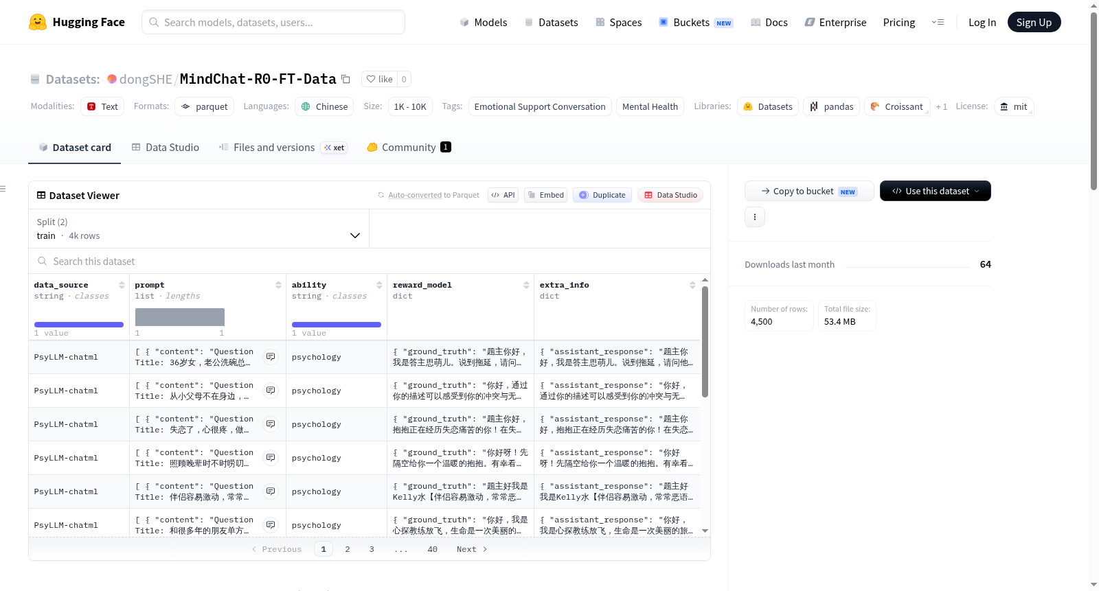The height and width of the screenshot is (591, 1099).
Task: Click the pandas library tag
Action: (x=831, y=106)
